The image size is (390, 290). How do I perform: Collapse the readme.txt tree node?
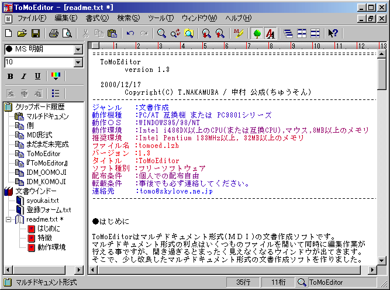(x=8, y=220)
